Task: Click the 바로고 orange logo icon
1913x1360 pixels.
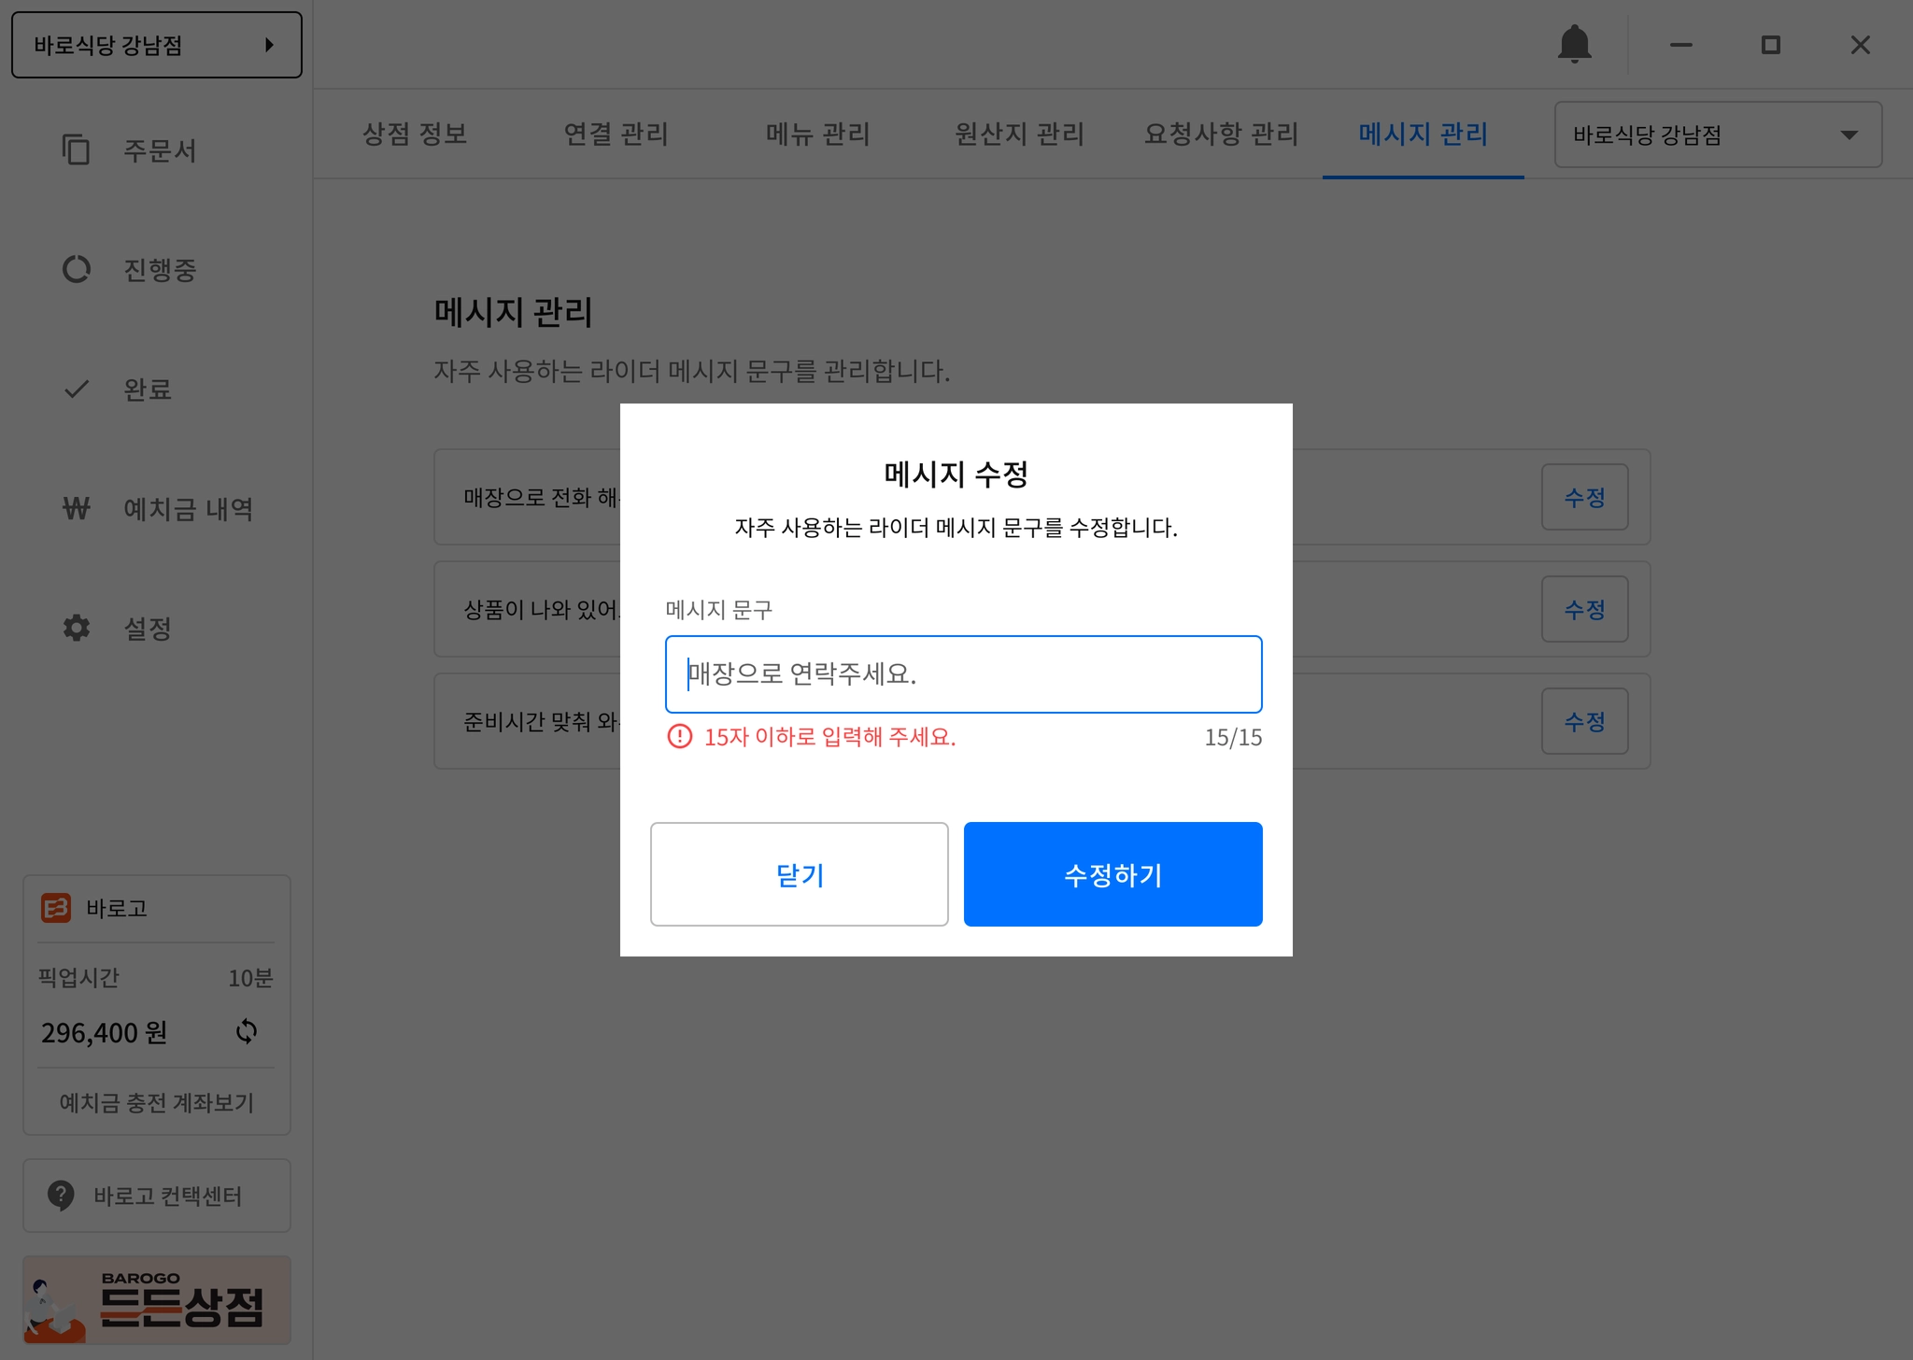Action: (x=56, y=907)
